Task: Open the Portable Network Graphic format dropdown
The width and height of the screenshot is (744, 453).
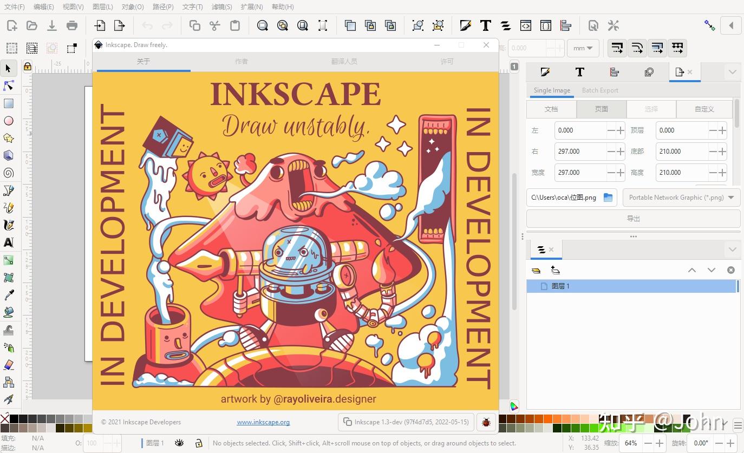Action: coord(681,198)
